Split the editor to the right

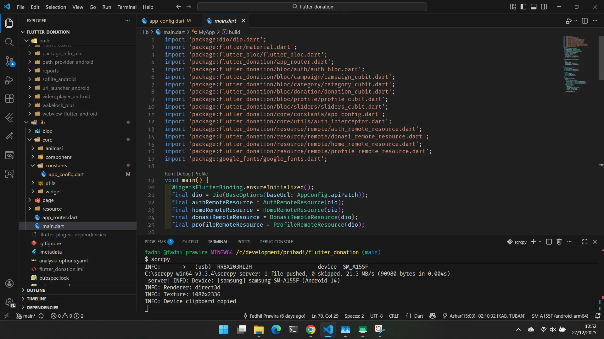click(x=585, y=21)
